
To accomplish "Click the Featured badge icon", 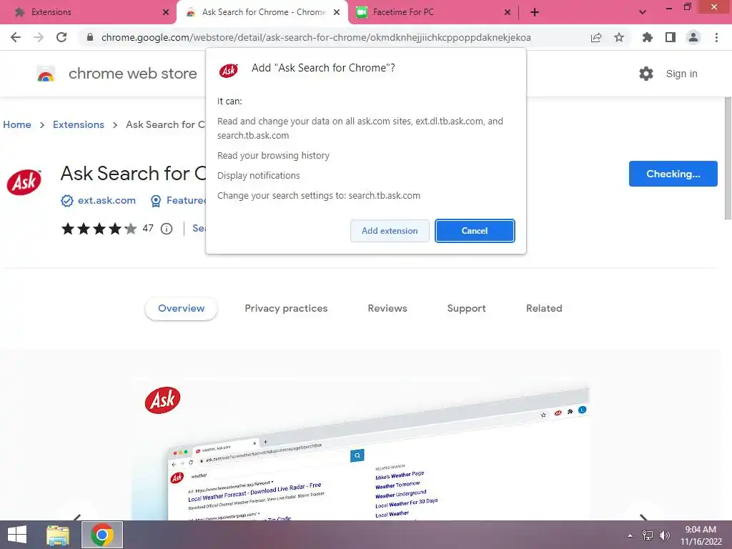I will point(156,201).
